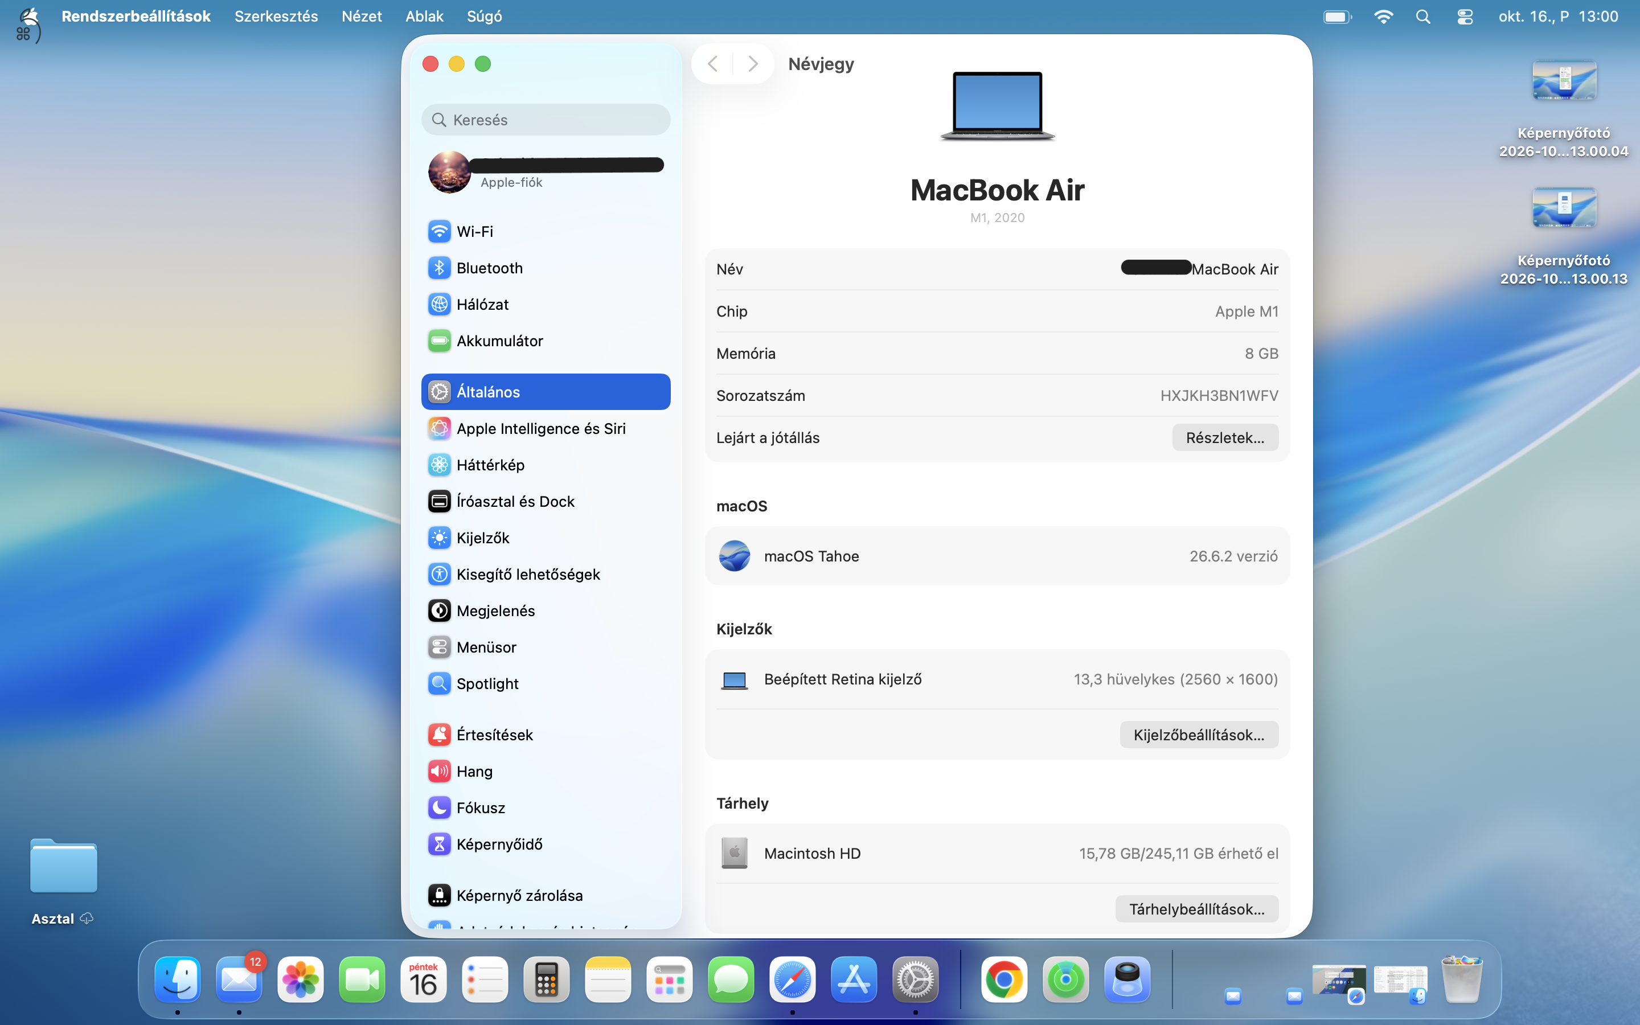Open the Nézet menu
This screenshot has width=1640, height=1025.
361,17
